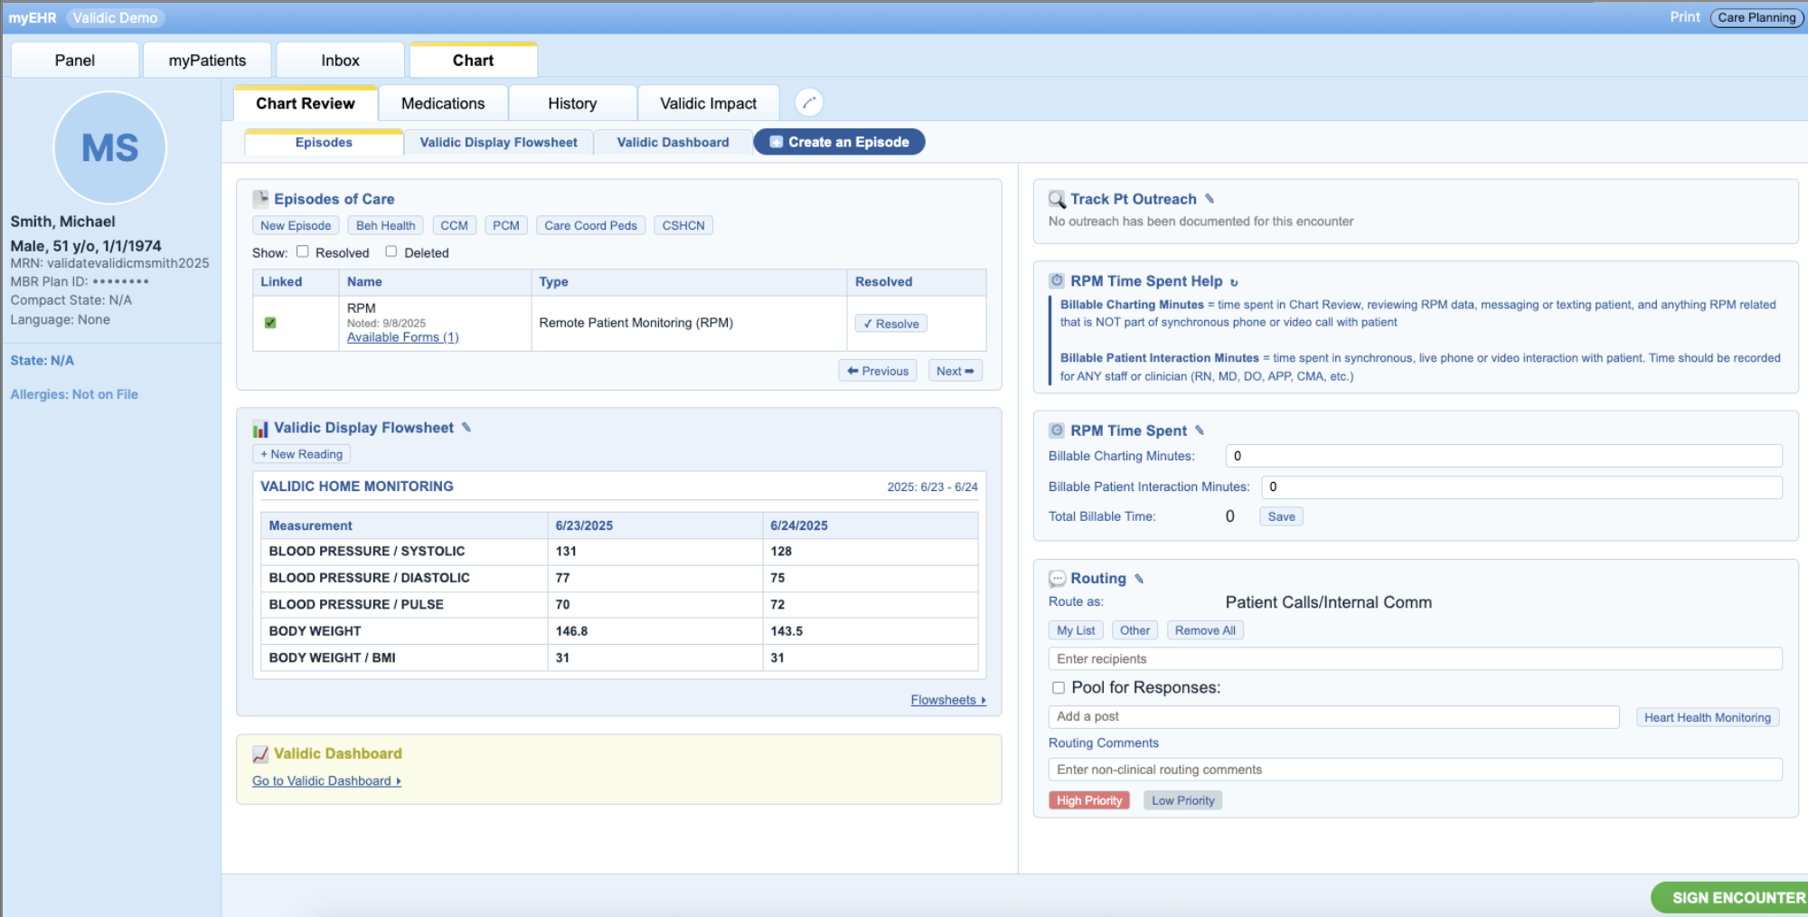Click the pencil icon beside Track Pt Outreach

(1210, 199)
